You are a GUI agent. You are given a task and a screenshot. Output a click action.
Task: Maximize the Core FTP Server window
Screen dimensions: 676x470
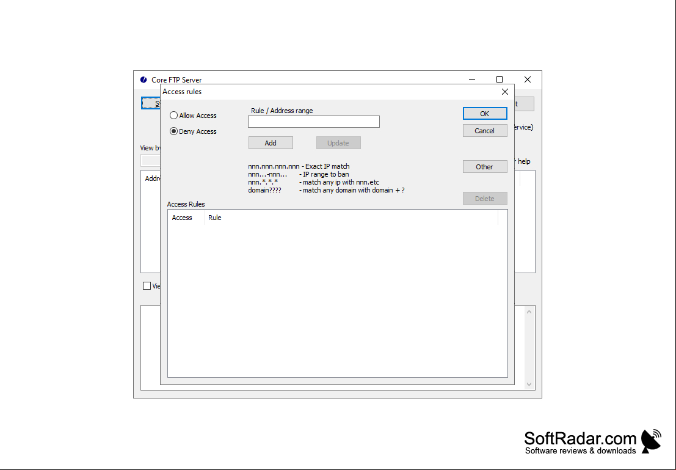500,80
